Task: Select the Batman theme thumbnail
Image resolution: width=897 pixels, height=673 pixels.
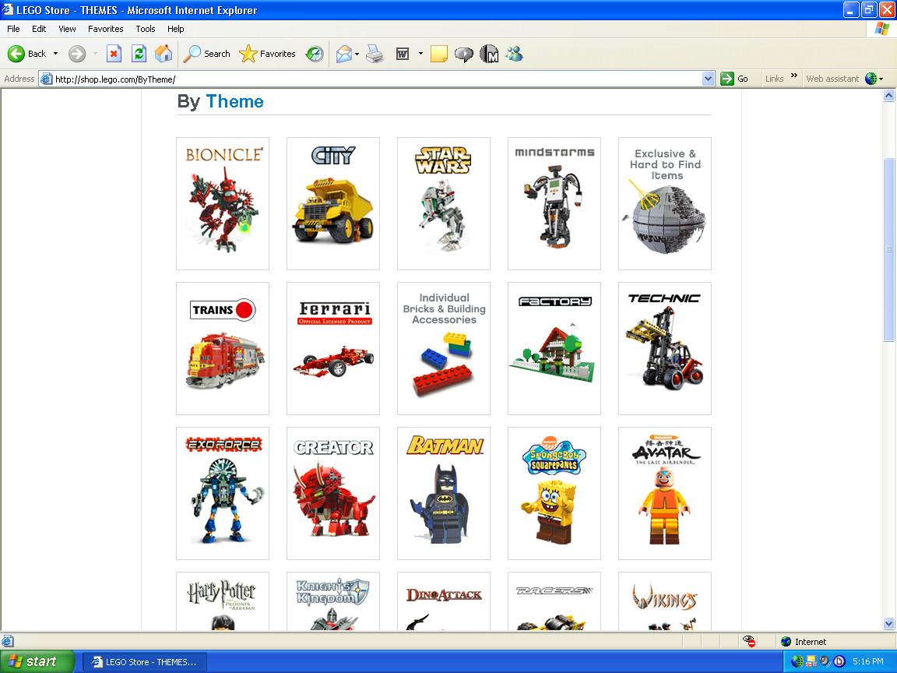Action: tap(443, 492)
